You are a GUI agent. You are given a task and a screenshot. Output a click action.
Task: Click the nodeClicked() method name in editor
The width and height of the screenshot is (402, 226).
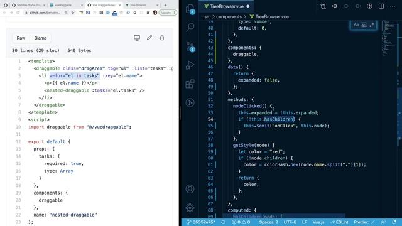tap(247, 106)
